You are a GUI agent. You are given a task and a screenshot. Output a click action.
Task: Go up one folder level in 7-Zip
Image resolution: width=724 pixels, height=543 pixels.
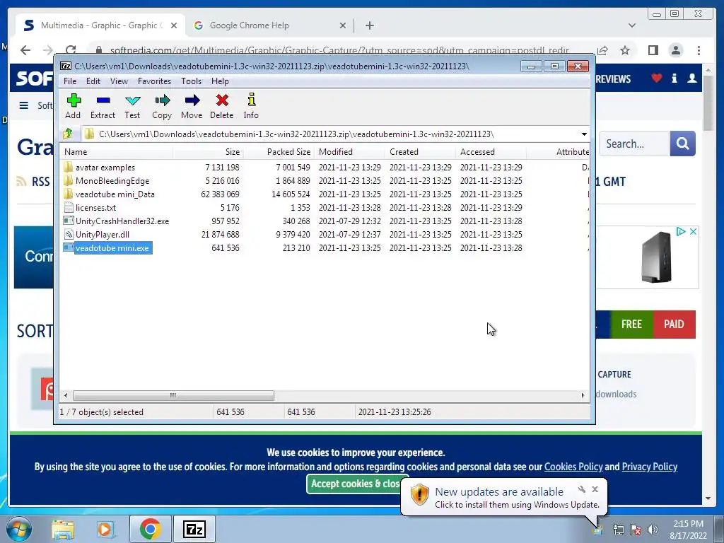[x=68, y=134]
